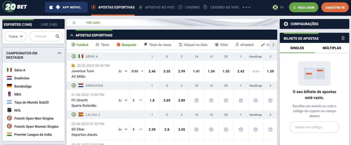The image size is (351, 145).
Task: Select Deportivo Alavés win odds 3.05
Action: [182, 129]
